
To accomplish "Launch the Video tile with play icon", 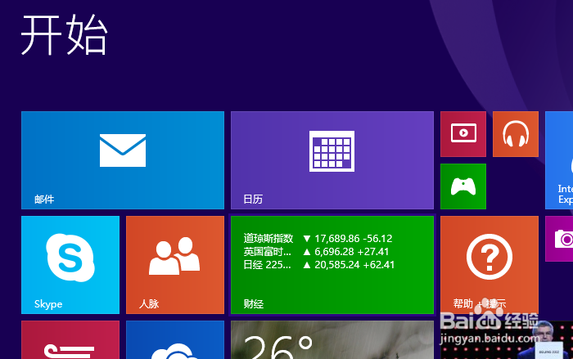I will 463,134.
